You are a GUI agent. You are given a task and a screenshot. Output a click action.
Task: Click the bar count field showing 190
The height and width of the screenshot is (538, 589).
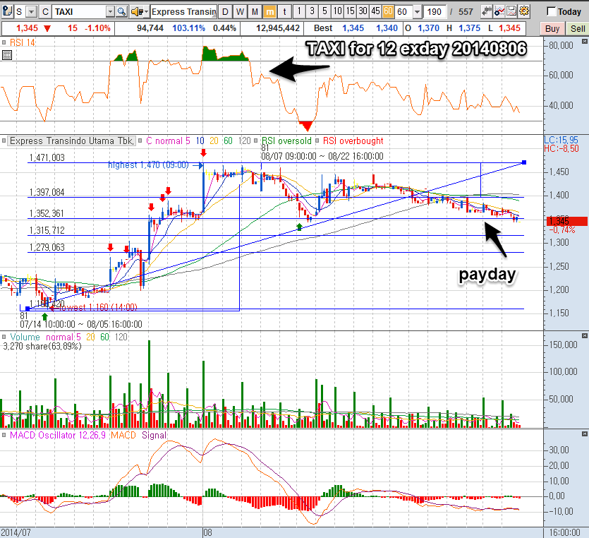pyautogui.click(x=435, y=12)
